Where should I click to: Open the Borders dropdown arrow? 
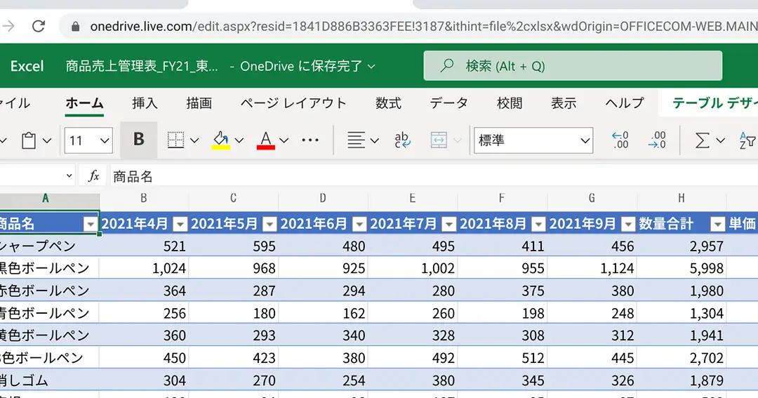click(x=194, y=140)
